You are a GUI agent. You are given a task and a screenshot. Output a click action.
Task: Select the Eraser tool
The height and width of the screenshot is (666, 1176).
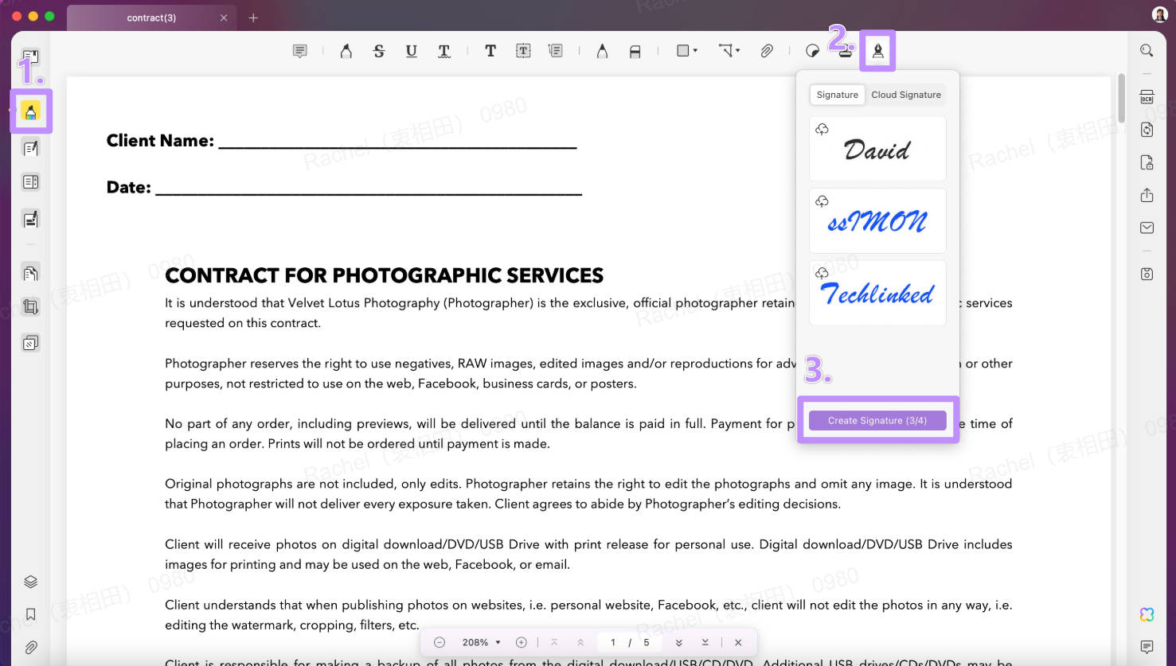pos(635,50)
